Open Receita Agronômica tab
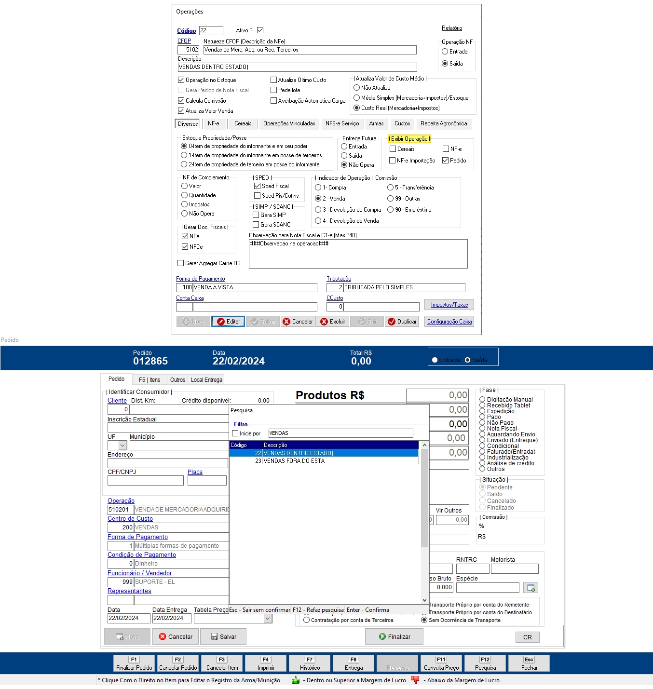This screenshot has height=689, width=653. pyautogui.click(x=444, y=123)
